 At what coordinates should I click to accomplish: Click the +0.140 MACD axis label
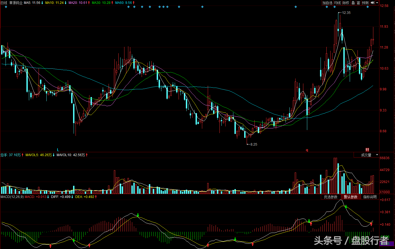[385, 225]
